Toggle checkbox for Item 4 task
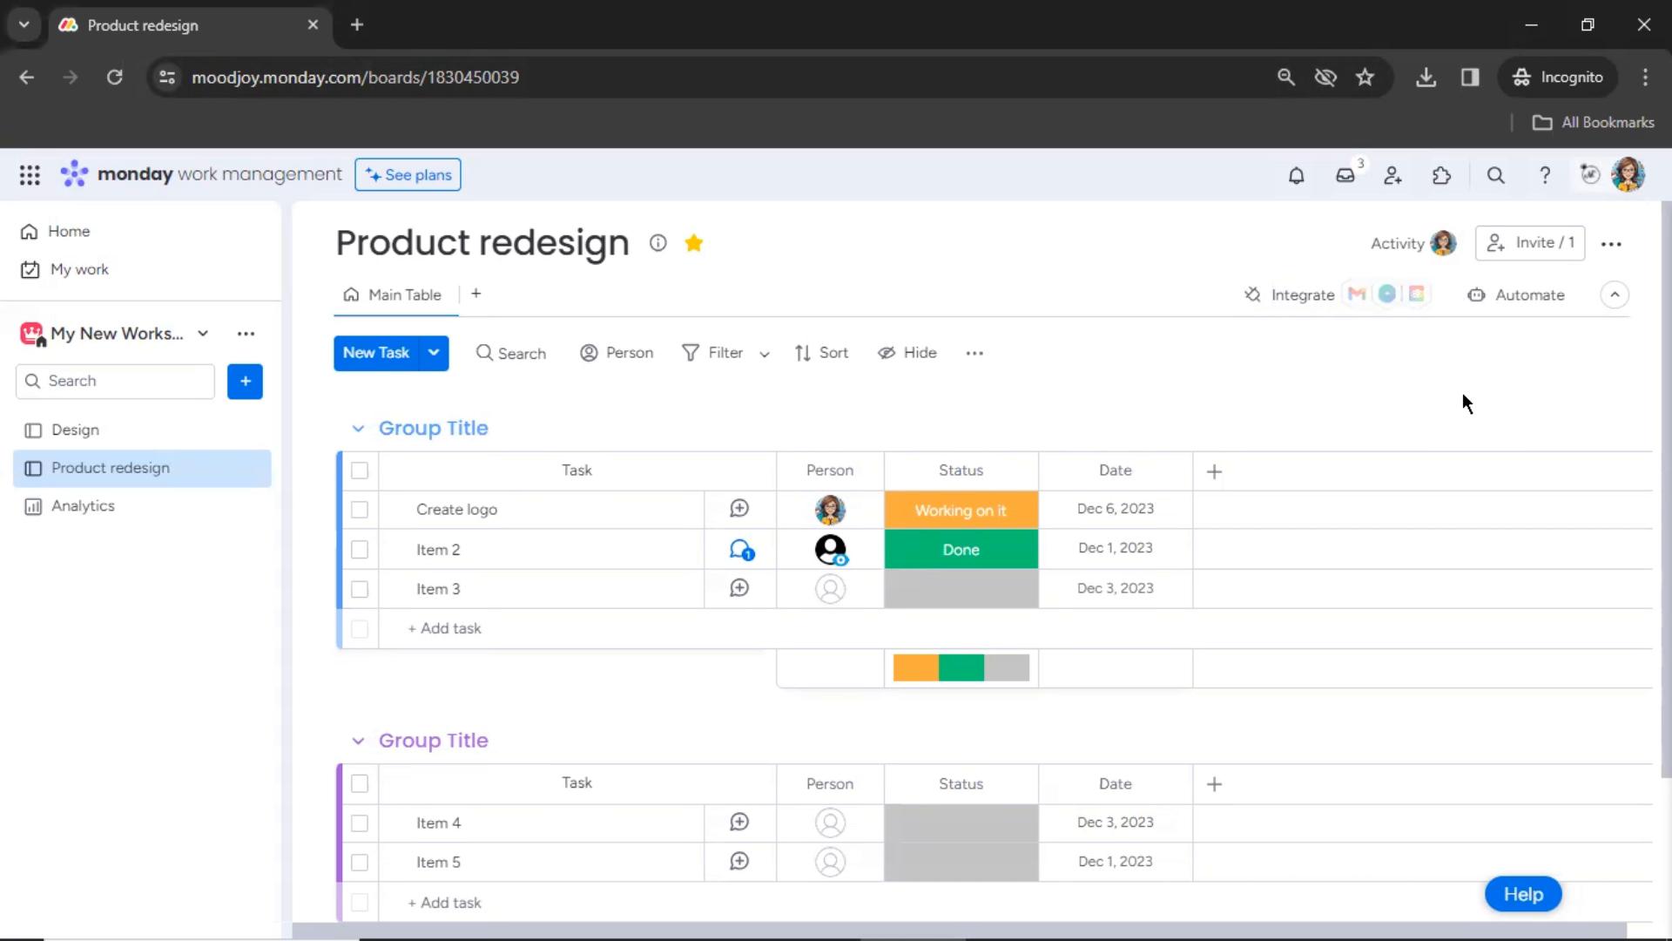The height and width of the screenshot is (941, 1672). tap(360, 823)
